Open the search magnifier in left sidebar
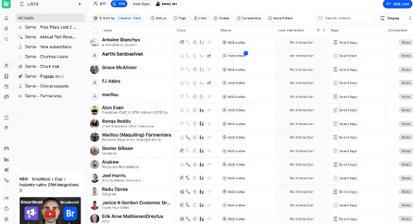Viewport: 413px width, 224px height. (x=7, y=39)
